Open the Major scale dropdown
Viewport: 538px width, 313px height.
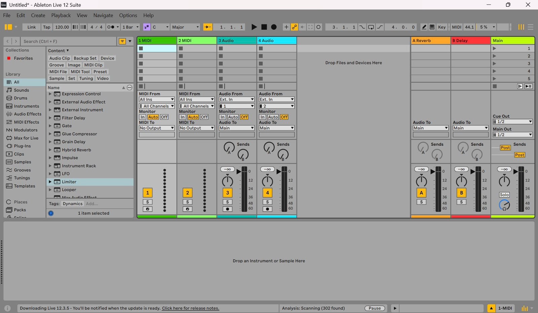tap(185, 27)
